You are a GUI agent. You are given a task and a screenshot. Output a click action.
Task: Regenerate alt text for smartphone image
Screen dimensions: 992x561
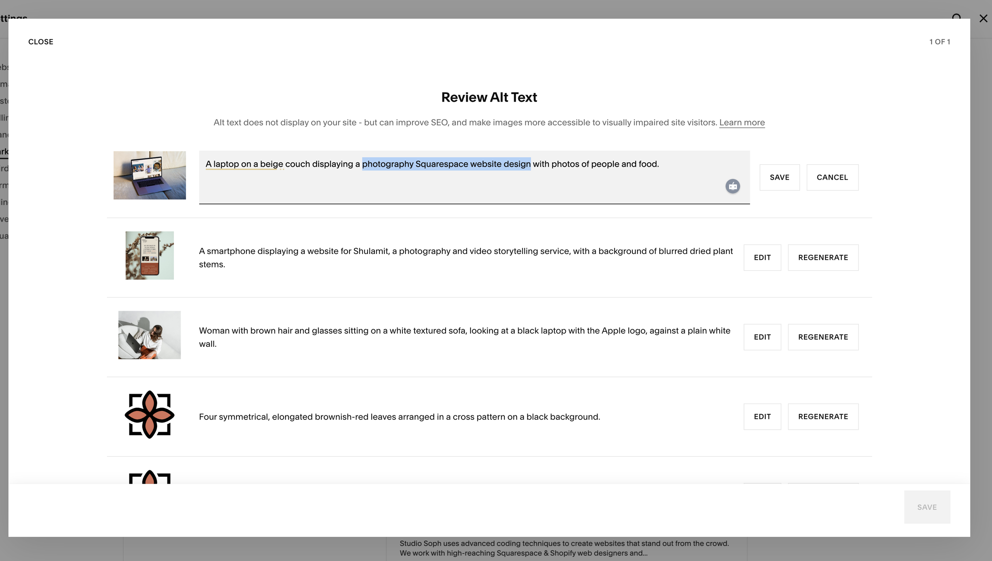click(x=823, y=257)
